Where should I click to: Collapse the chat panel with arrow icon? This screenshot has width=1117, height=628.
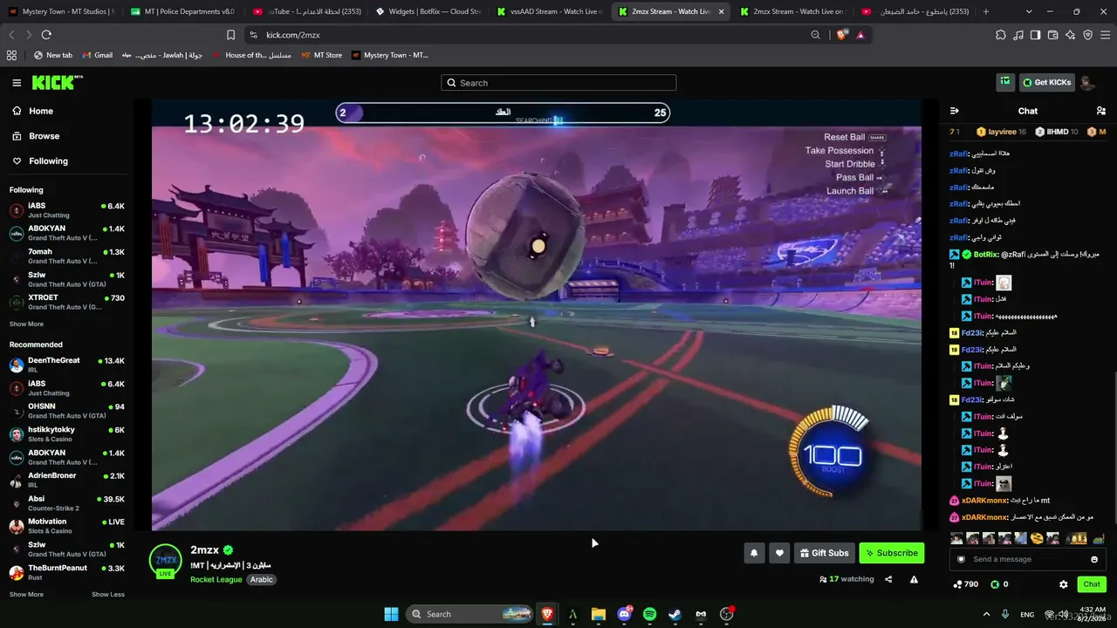pos(955,111)
